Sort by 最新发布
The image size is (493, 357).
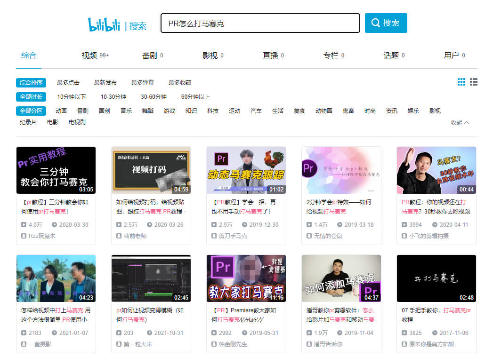[105, 83]
